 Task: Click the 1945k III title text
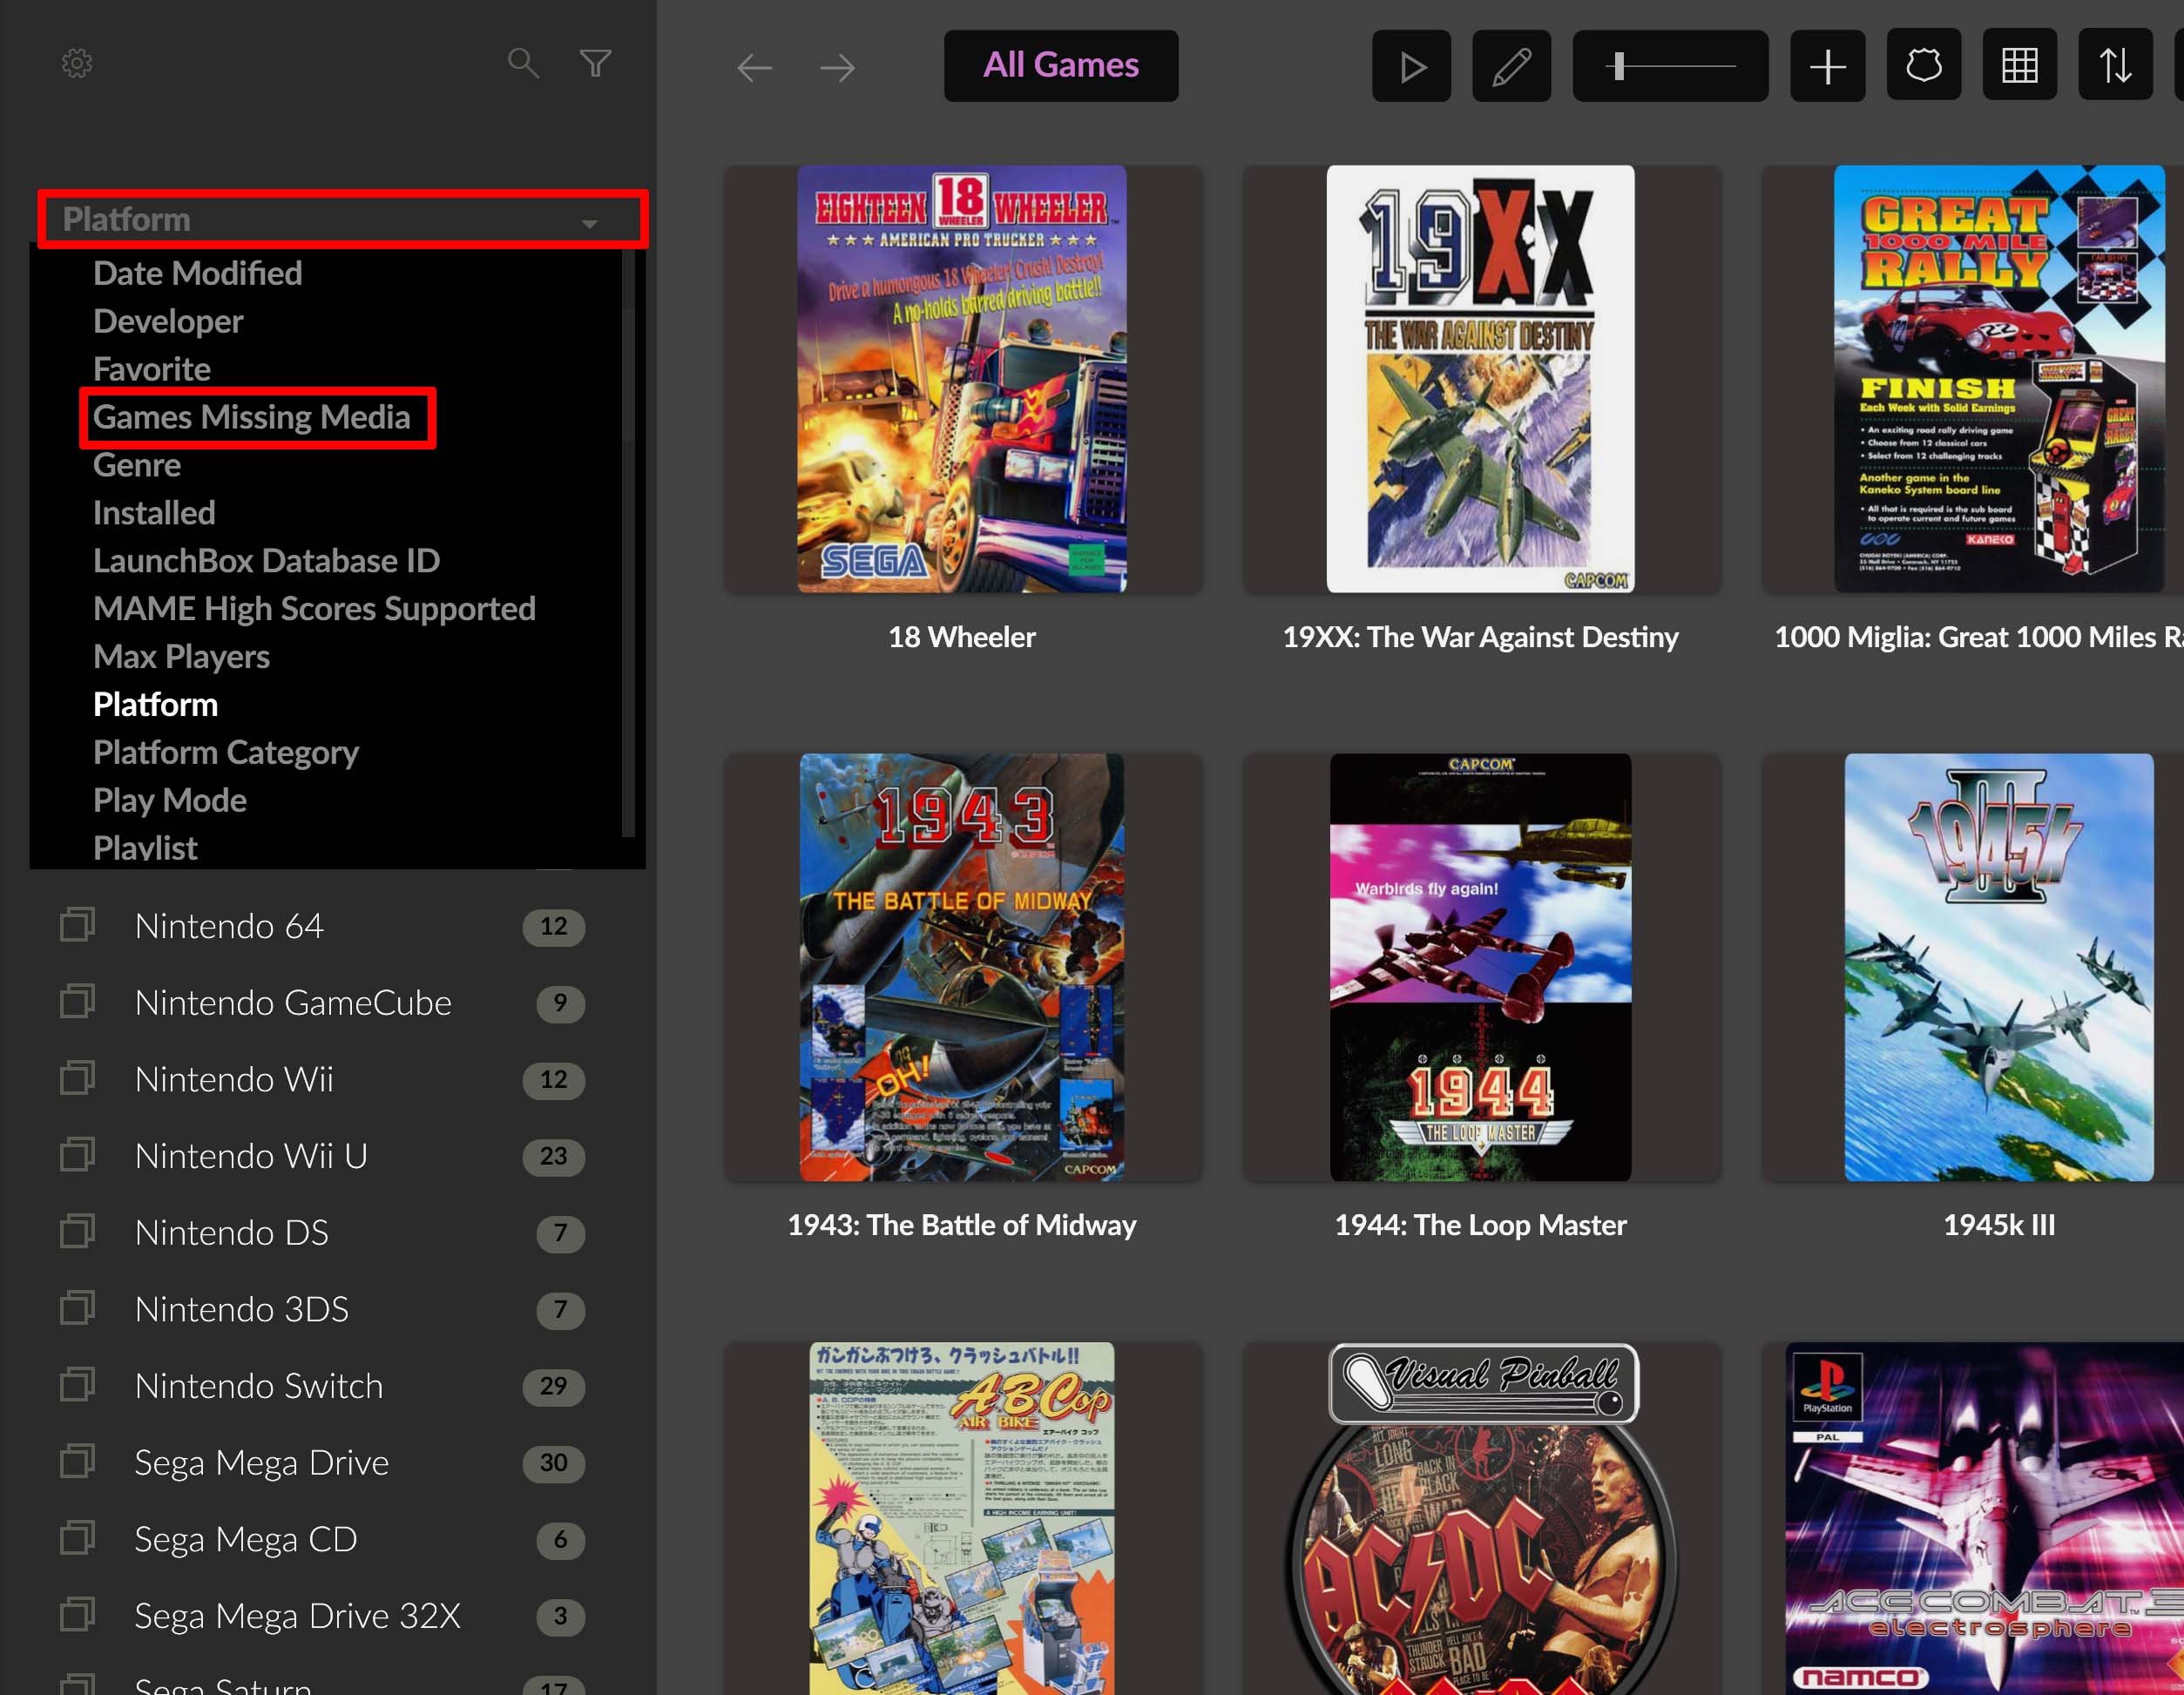coord(1999,1225)
